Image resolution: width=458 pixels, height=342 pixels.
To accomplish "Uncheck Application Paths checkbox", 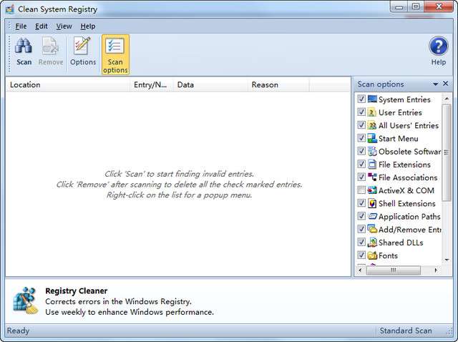I will 361,216.
